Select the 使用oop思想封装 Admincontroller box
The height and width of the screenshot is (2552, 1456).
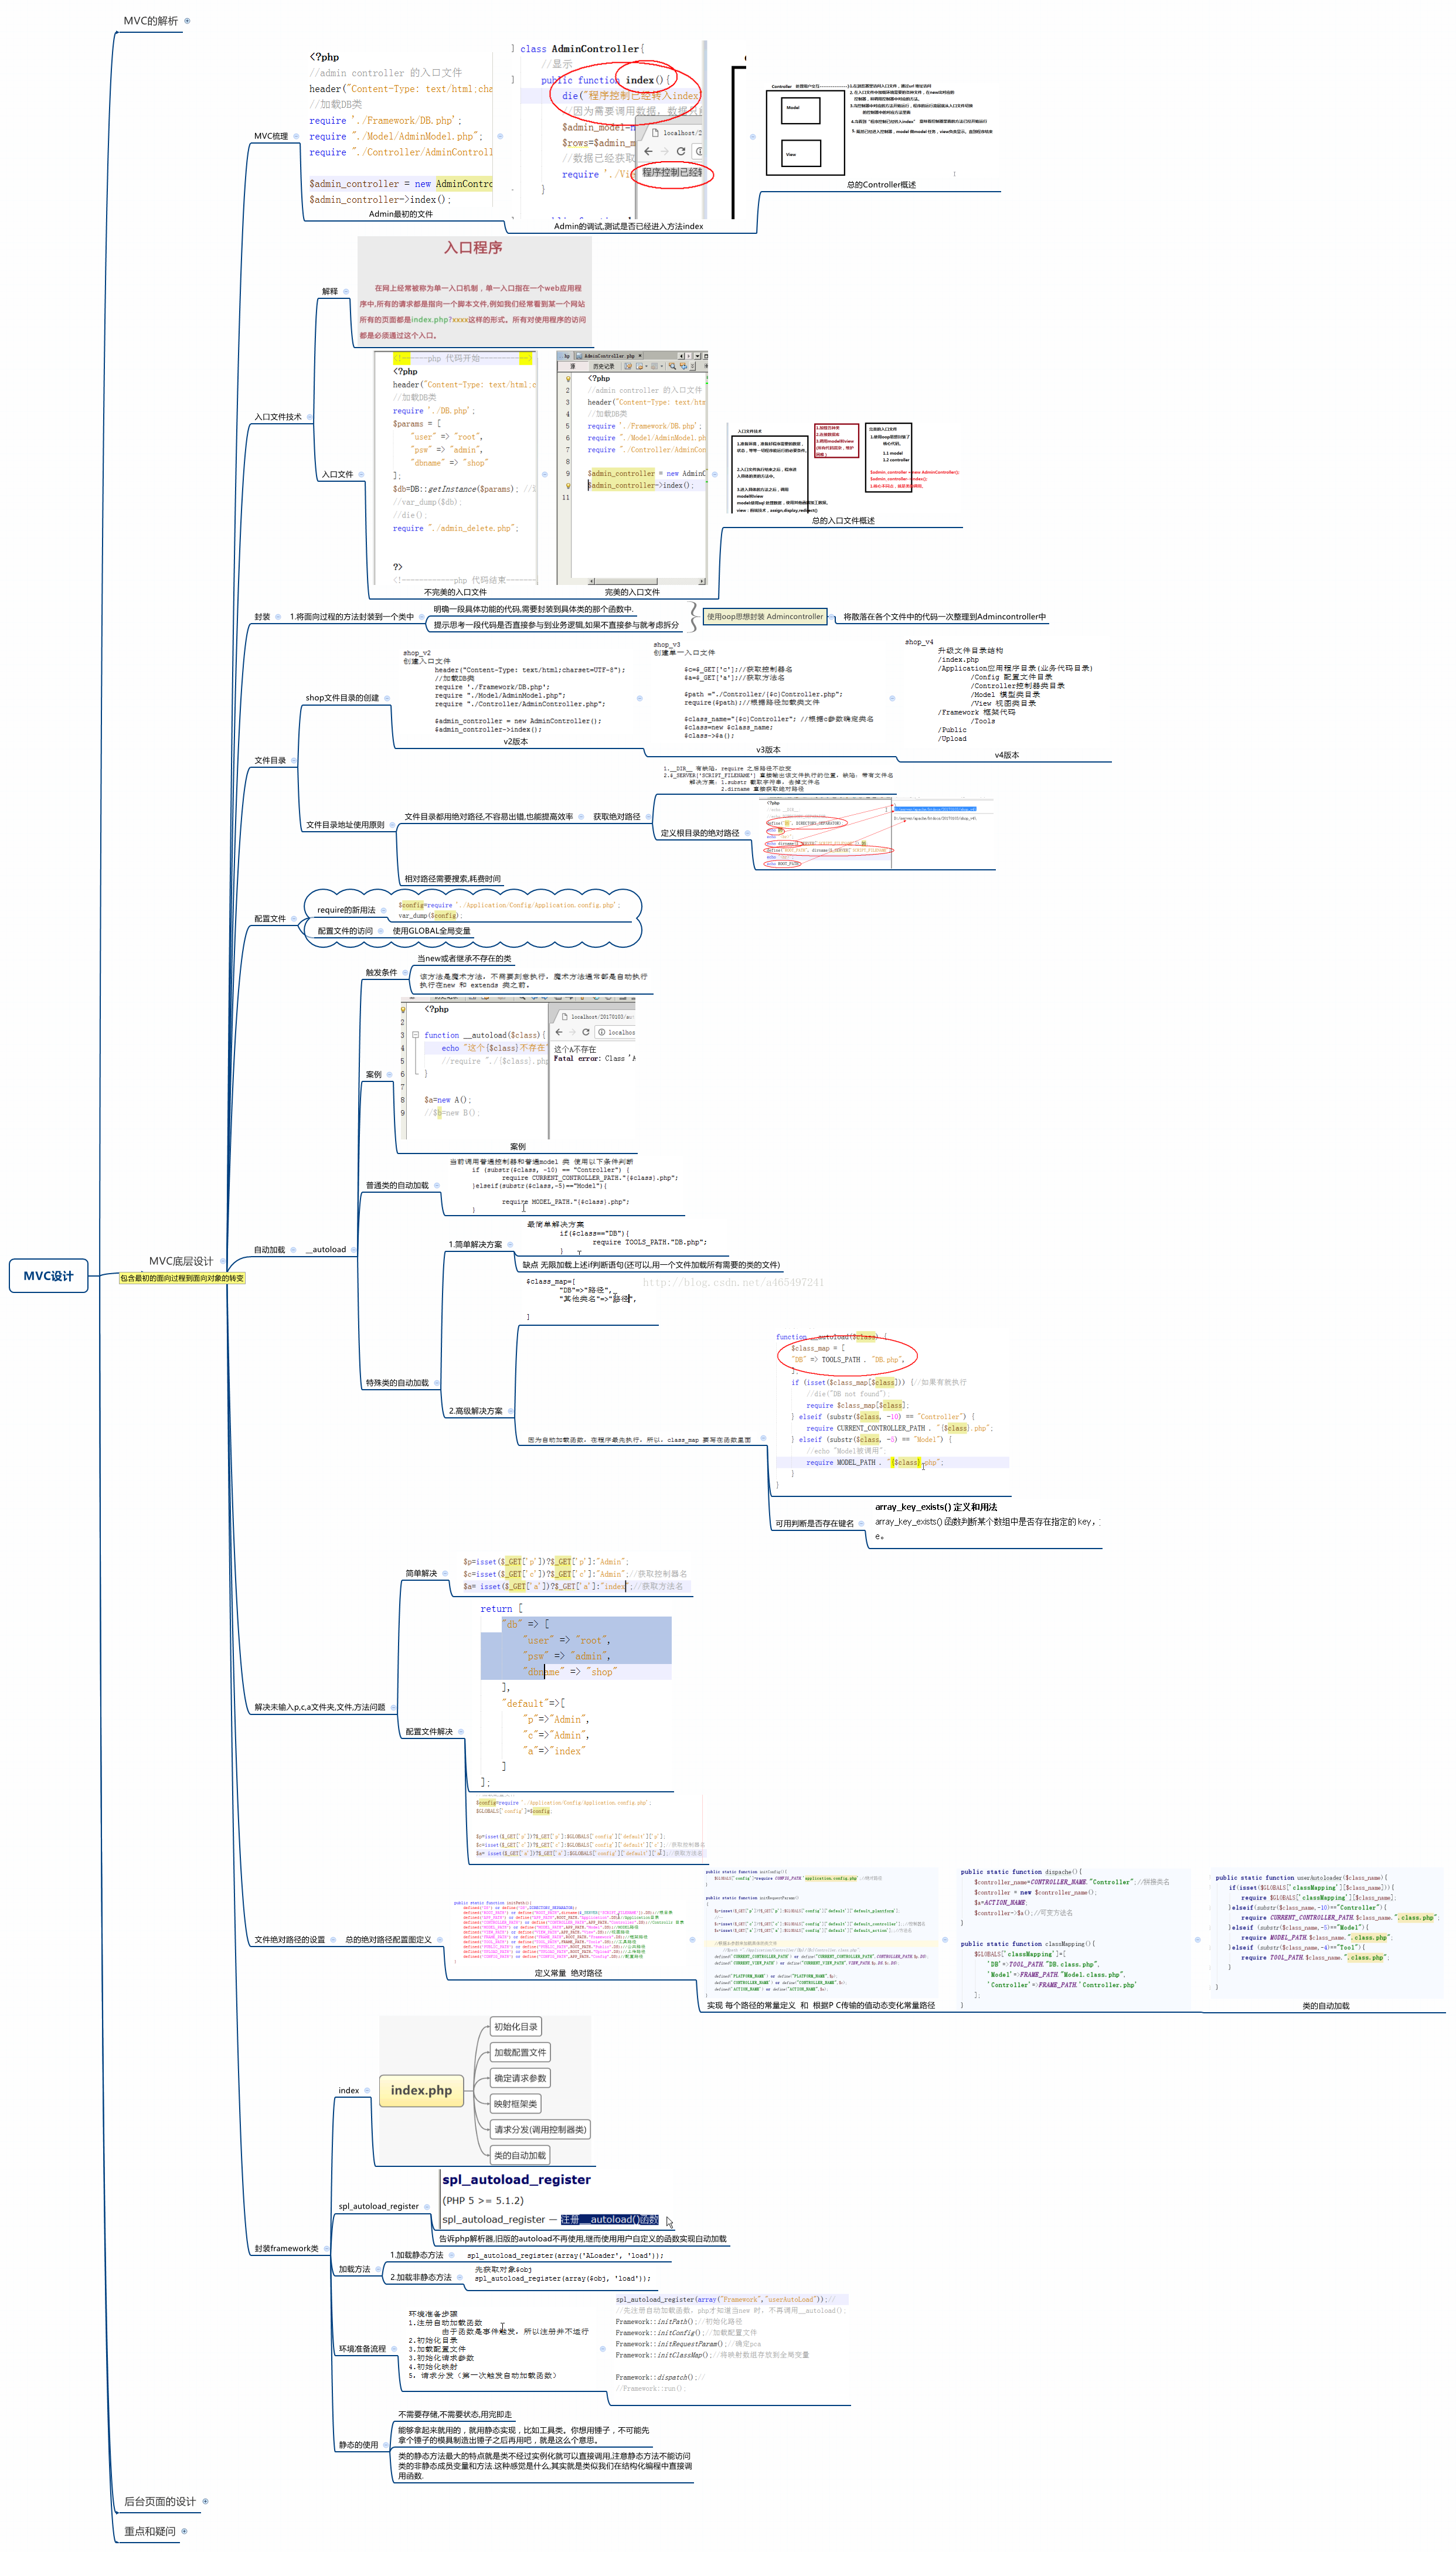coord(765,617)
